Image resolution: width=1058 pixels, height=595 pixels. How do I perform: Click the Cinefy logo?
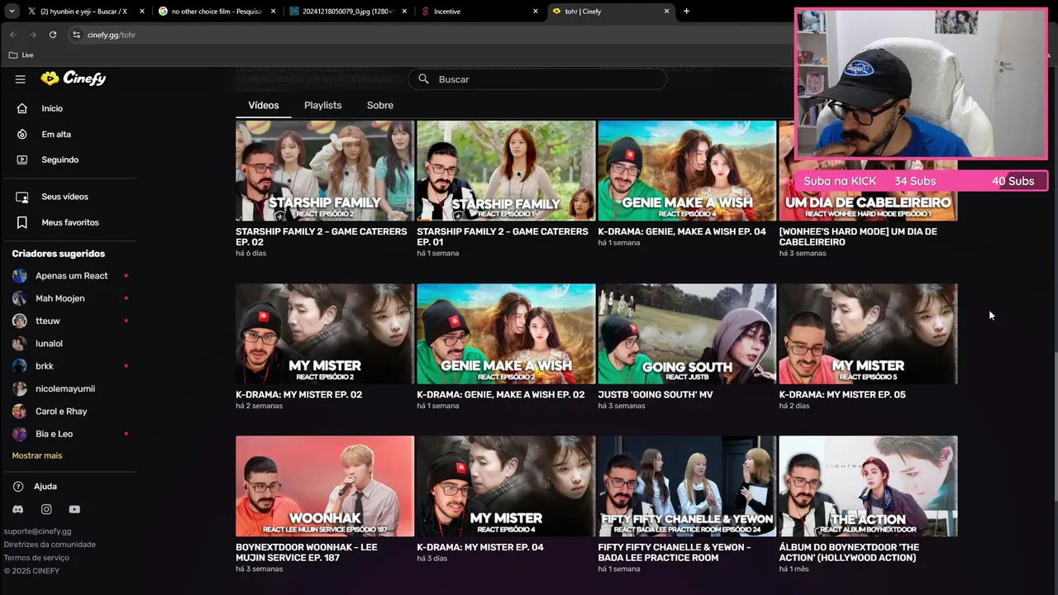point(74,79)
